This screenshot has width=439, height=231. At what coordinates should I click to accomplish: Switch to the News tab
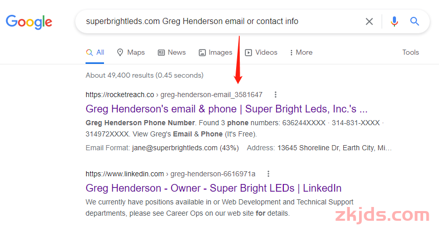point(172,52)
